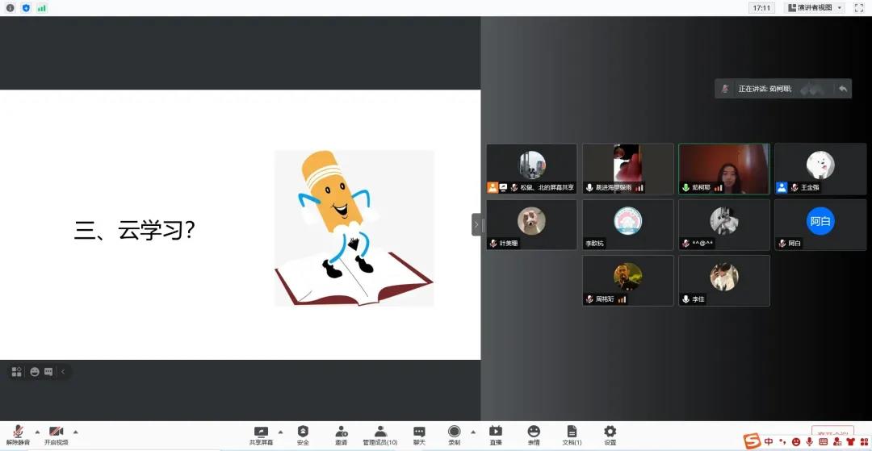The width and height of the screenshot is (872, 451).
Task: Collapse the participant gallery side handle
Action: point(476,224)
